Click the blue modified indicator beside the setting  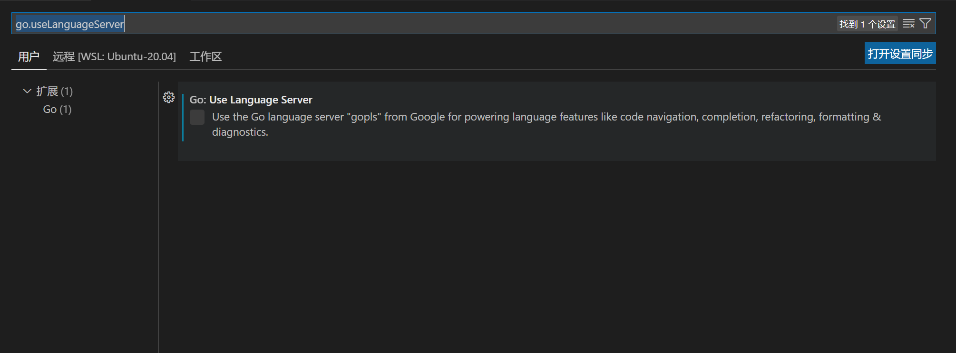tap(183, 118)
